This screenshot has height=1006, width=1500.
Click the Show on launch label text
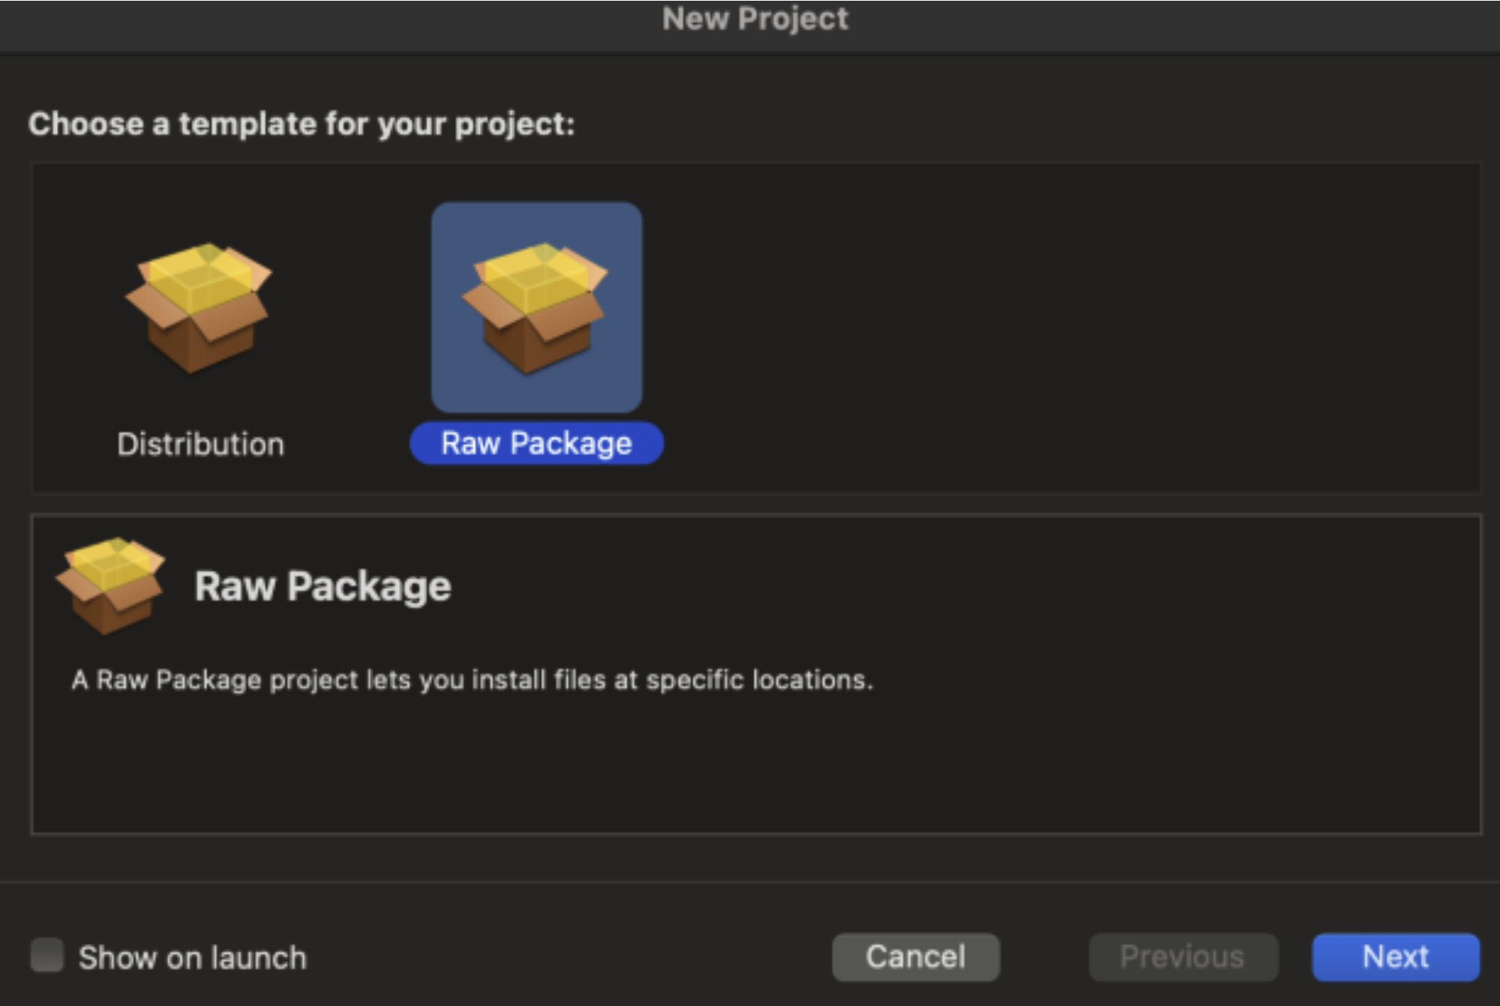tap(193, 957)
